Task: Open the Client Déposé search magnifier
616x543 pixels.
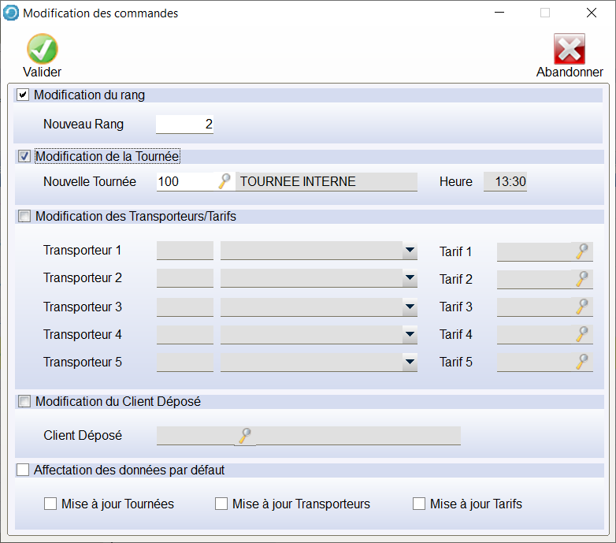Action: [246, 435]
